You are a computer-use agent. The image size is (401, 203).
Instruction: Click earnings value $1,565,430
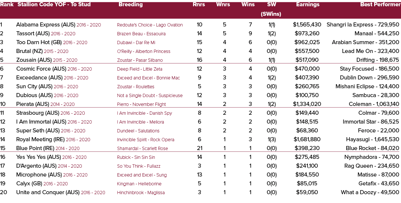point(307,25)
